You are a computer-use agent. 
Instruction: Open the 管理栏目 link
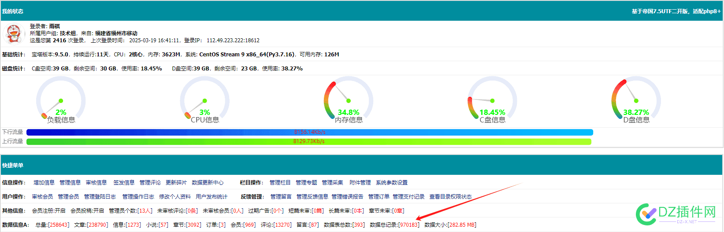280,183
